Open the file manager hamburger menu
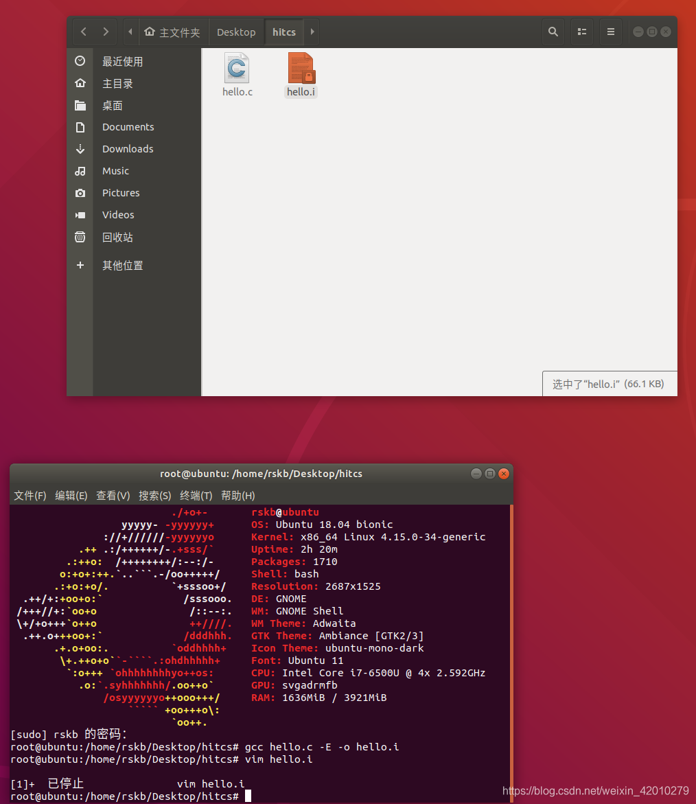Viewport: 696px width, 804px height. (x=610, y=32)
